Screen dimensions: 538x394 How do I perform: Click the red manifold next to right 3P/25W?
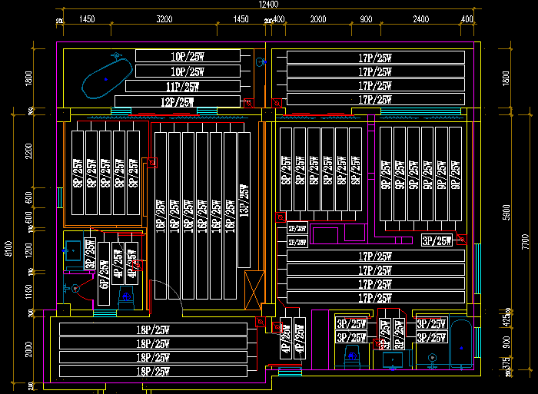(460, 240)
